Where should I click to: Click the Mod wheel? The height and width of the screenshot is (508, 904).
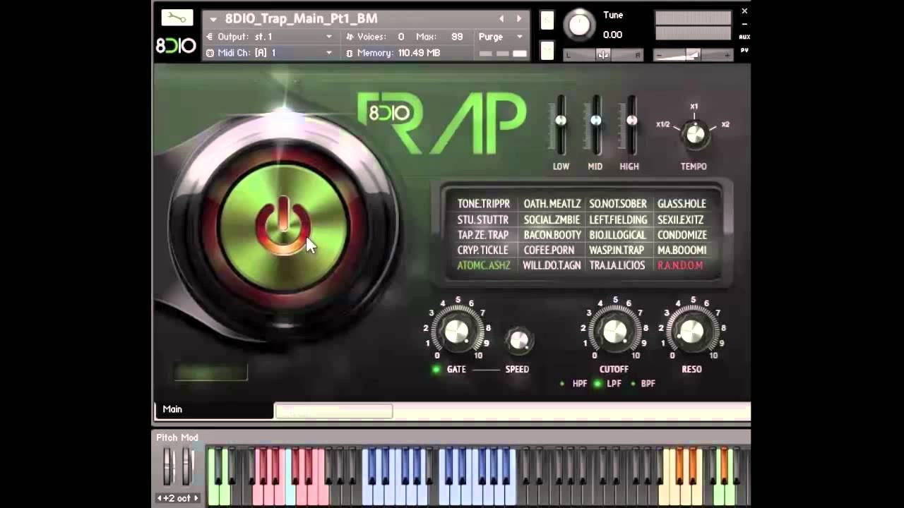pyautogui.click(x=186, y=466)
